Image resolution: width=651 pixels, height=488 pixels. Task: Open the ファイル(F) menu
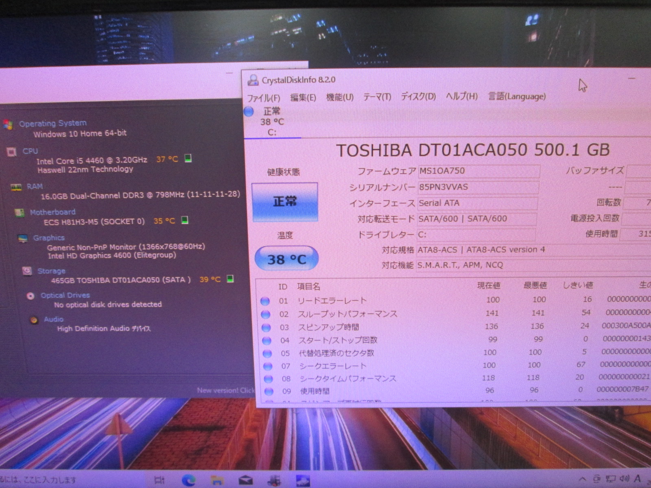(264, 98)
